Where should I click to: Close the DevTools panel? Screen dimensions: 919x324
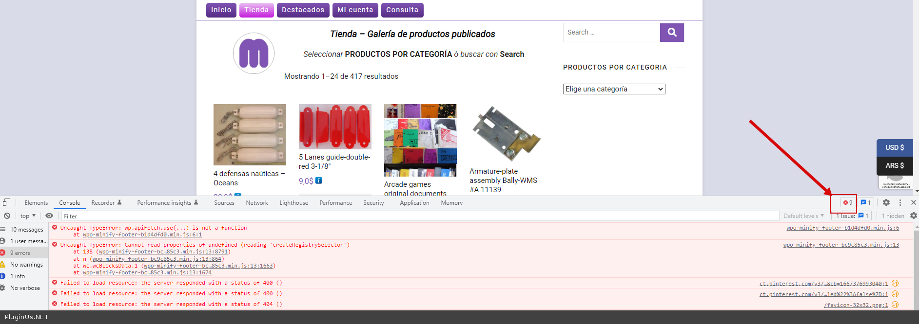pos(914,202)
